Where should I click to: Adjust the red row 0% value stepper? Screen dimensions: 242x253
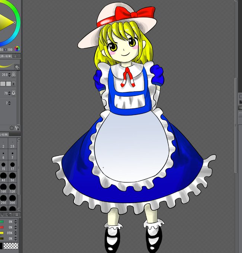click(16, 227)
